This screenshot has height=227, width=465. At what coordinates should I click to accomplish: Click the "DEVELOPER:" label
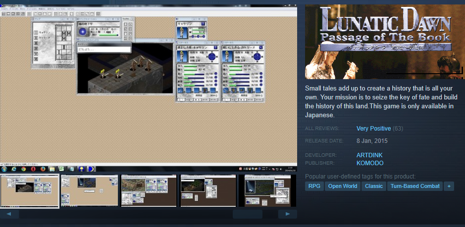(320, 155)
